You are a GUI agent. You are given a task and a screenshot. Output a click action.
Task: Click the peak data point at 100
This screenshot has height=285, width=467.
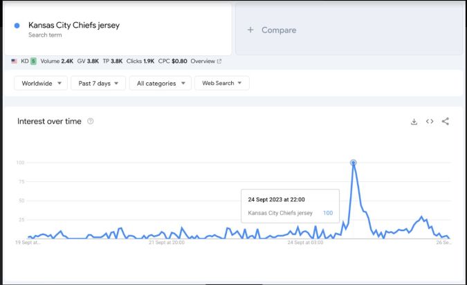pos(354,163)
